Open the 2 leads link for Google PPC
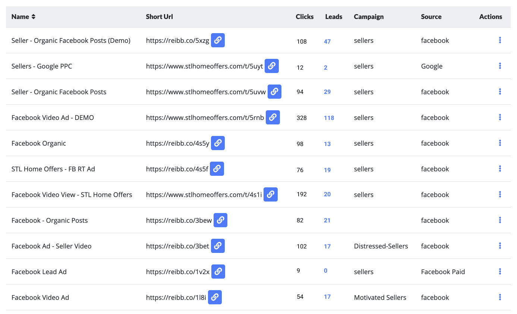The width and height of the screenshot is (517, 314). [326, 67]
